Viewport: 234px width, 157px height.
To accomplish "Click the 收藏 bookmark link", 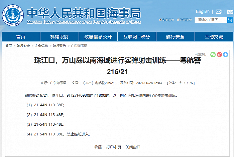I will (x=98, y=147).
